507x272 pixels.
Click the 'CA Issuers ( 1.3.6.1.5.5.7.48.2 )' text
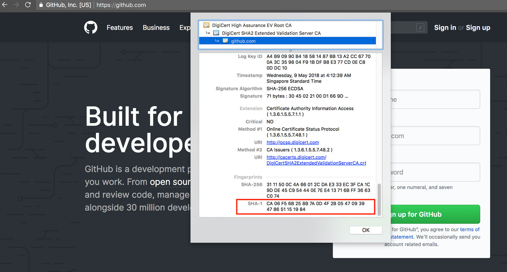click(x=299, y=150)
